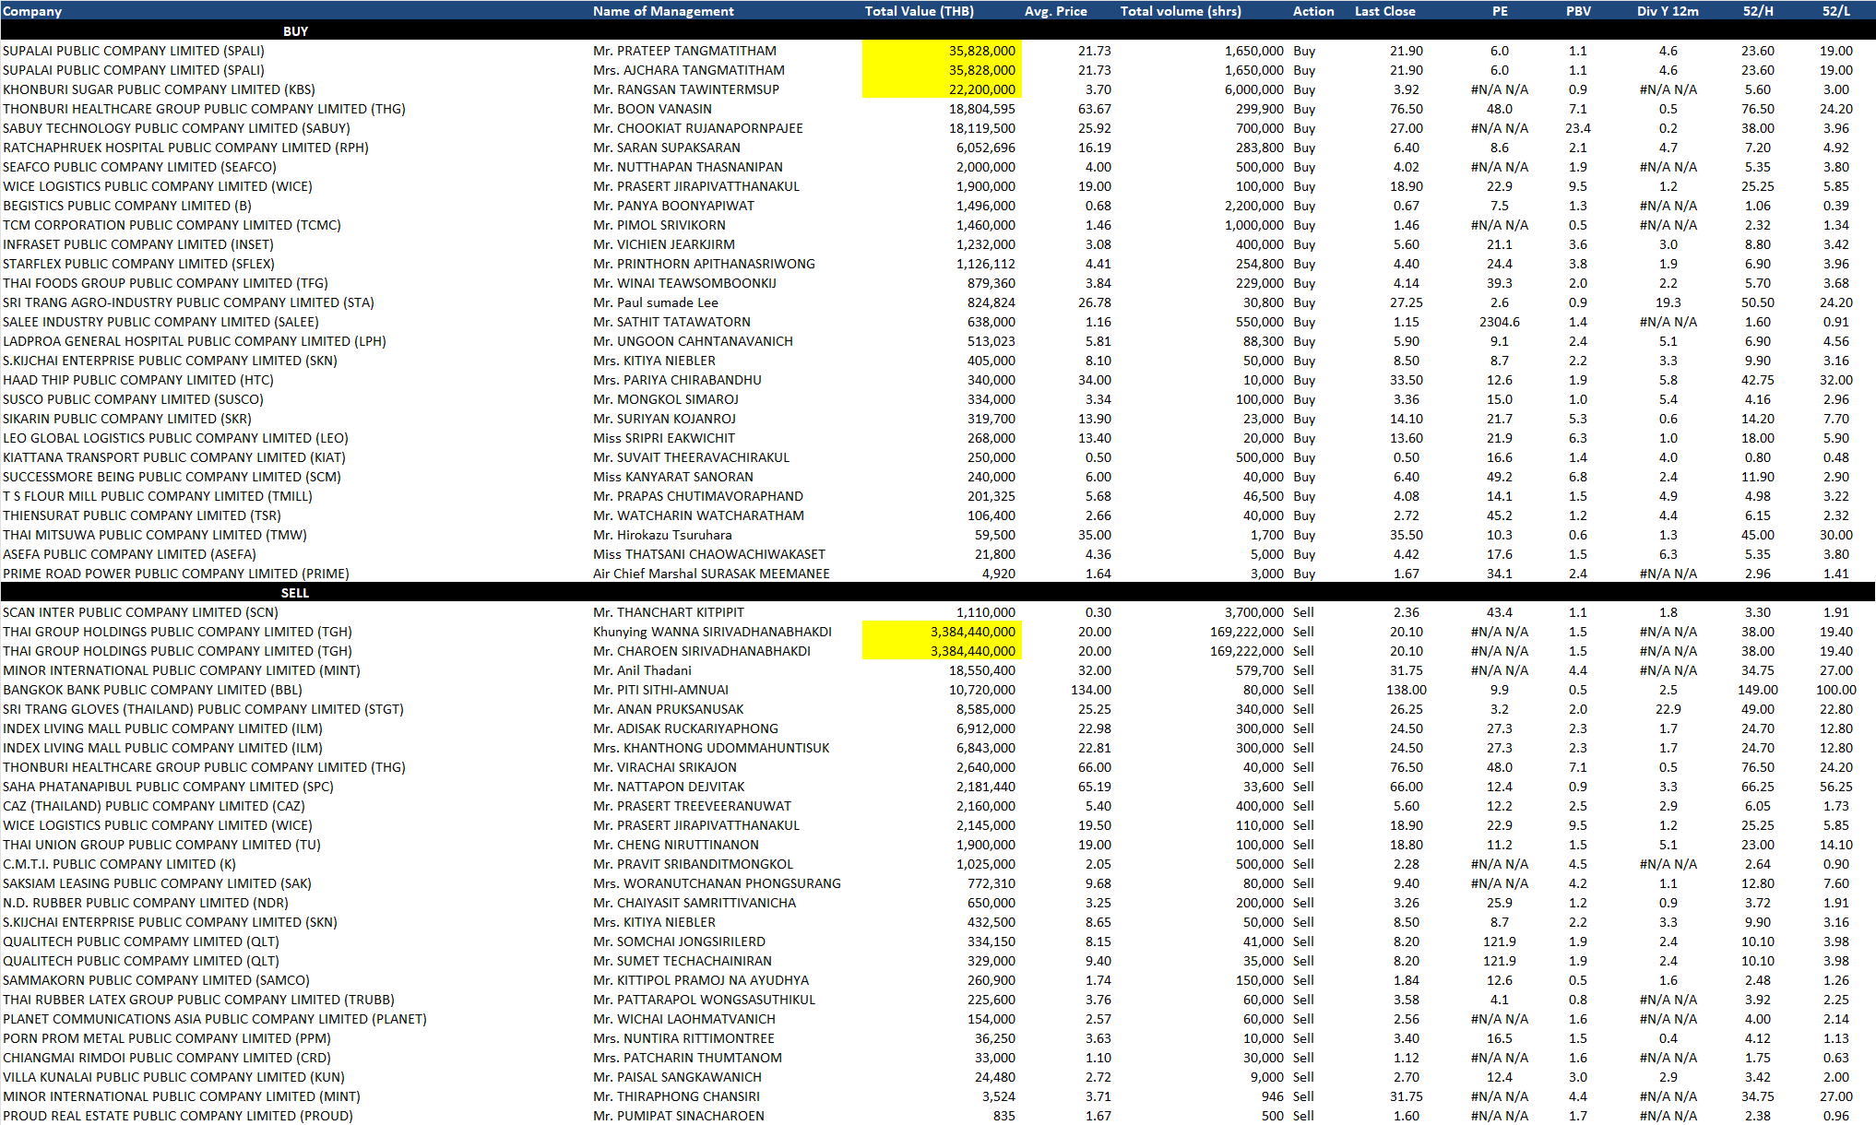
Task: Select SCAN INTER (SCN) company cell
Action: coord(140,612)
